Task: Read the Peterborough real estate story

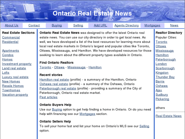Action: click(58, 88)
